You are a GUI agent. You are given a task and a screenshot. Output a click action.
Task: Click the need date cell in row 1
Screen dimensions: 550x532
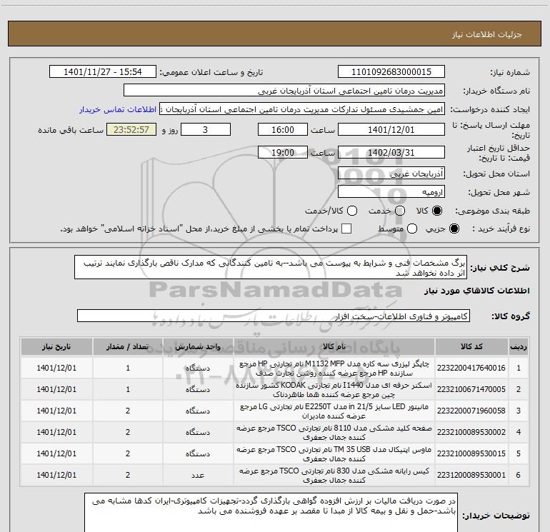[x=56, y=368]
